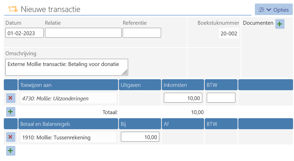
Task: Click the transaction arrows icon beside the title
Action: tap(13, 9)
